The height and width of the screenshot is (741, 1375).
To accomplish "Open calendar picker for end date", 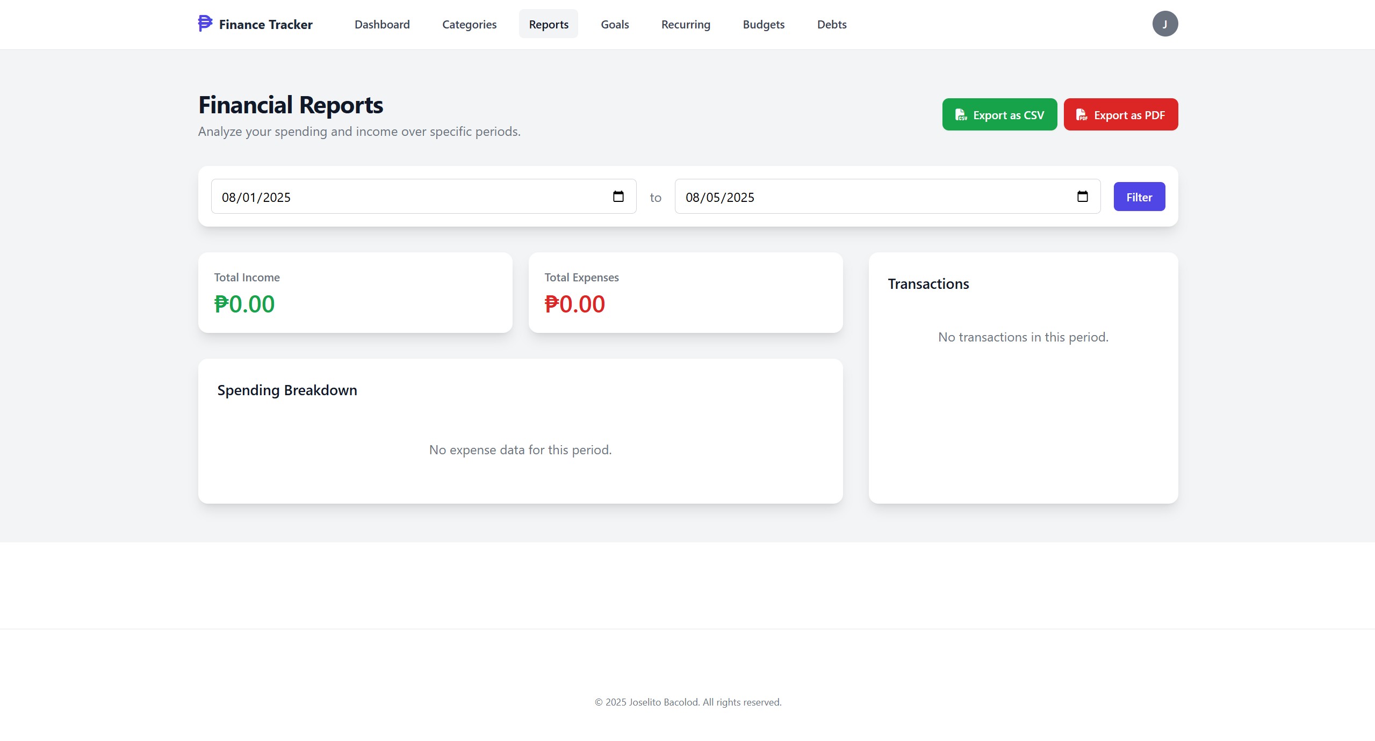I will [x=1082, y=197].
